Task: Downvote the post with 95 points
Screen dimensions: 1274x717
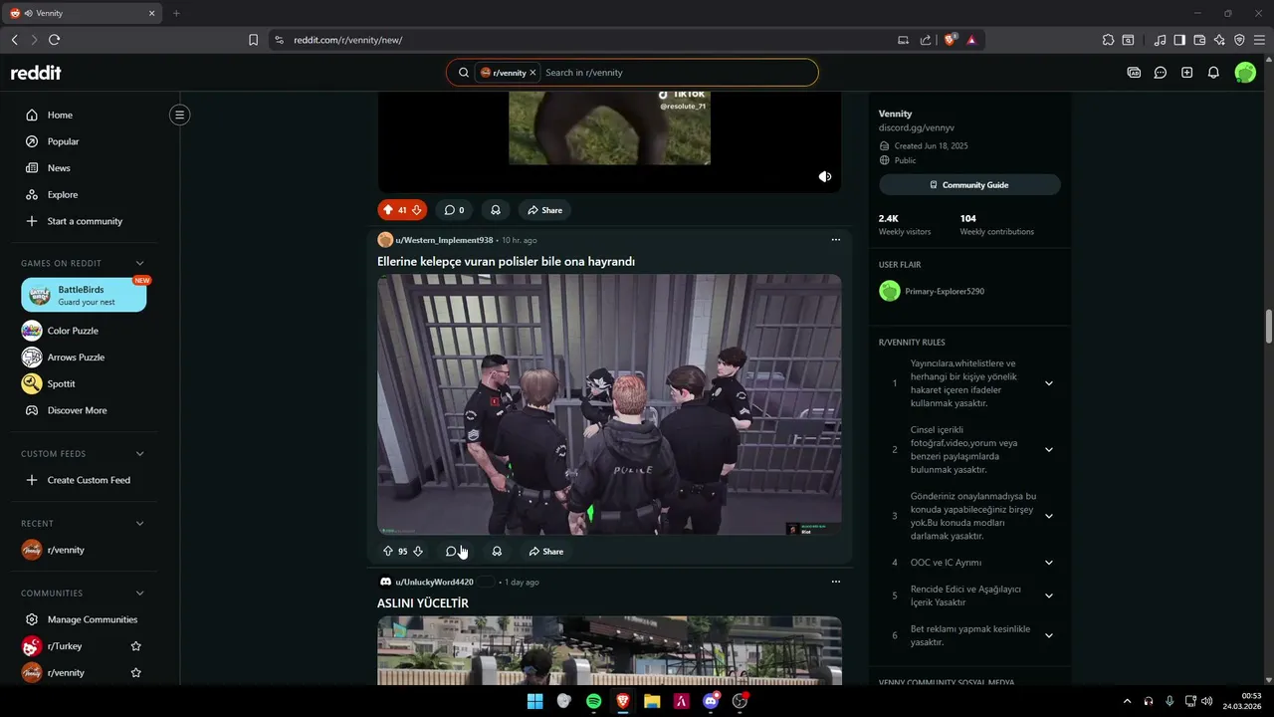Action: click(418, 551)
